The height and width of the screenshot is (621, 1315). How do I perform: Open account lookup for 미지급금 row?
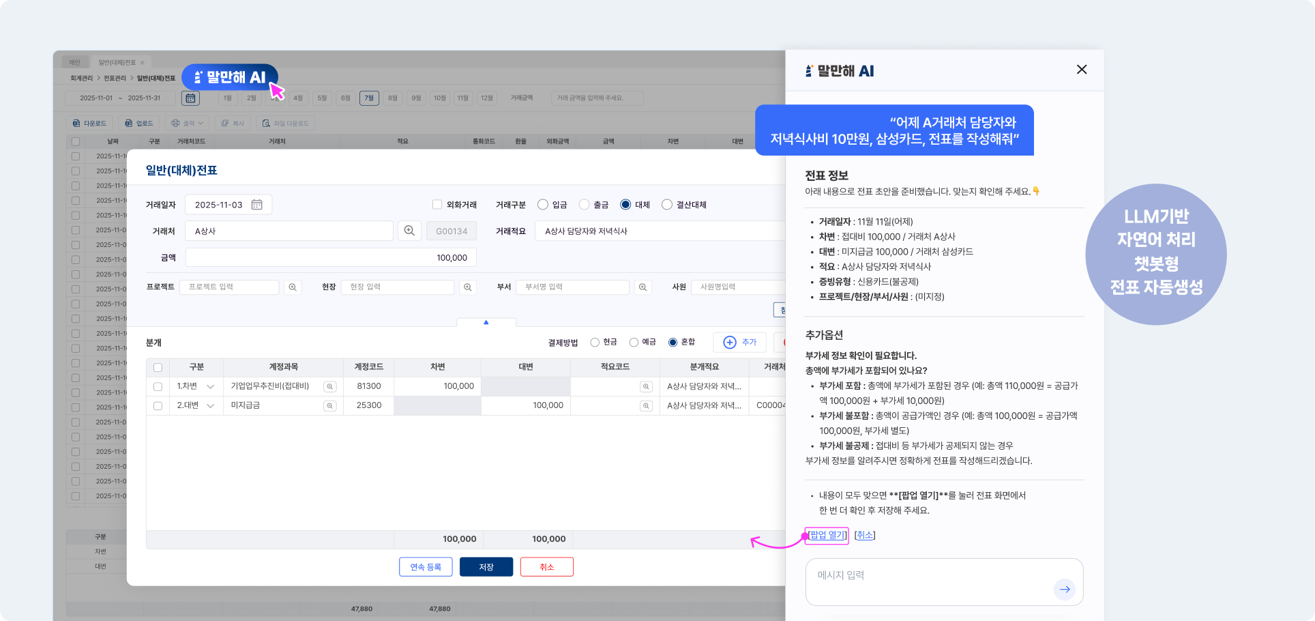point(330,406)
